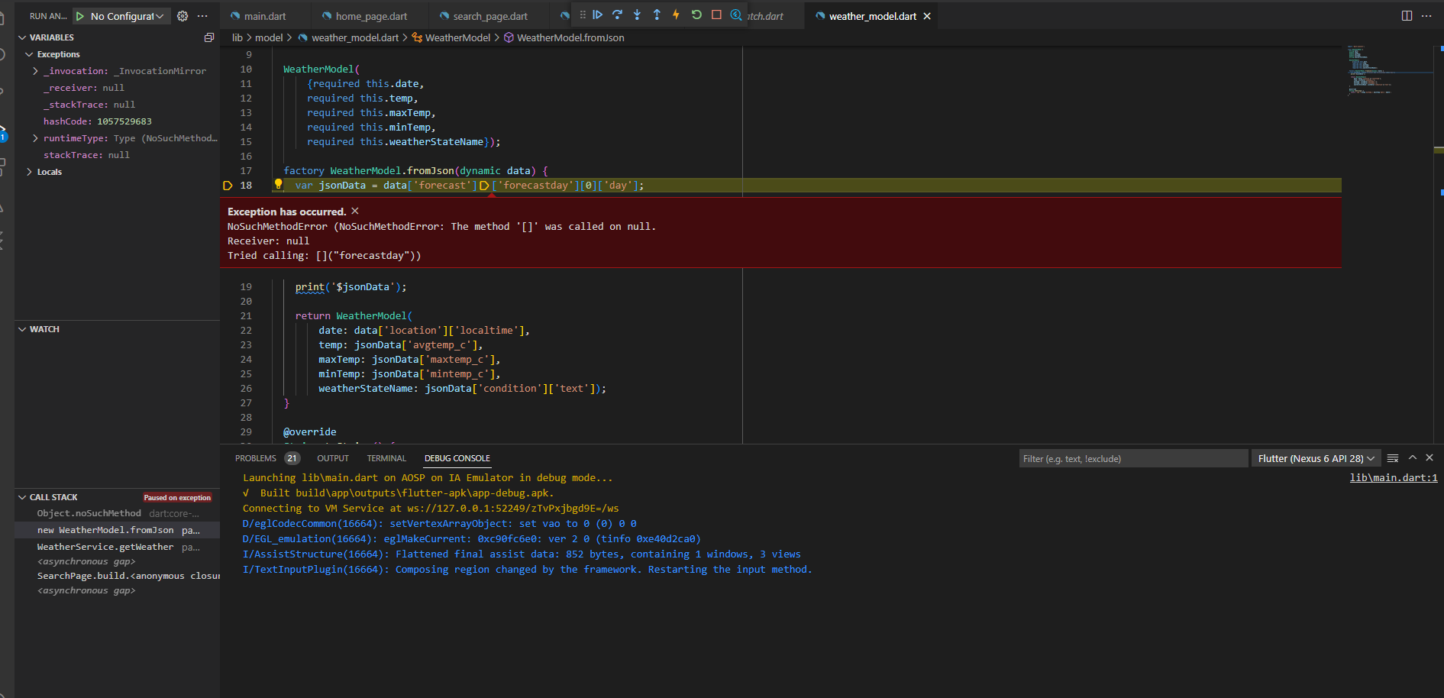The width and height of the screenshot is (1444, 698).
Task: Step Over in debug toolbar
Action: (x=617, y=15)
